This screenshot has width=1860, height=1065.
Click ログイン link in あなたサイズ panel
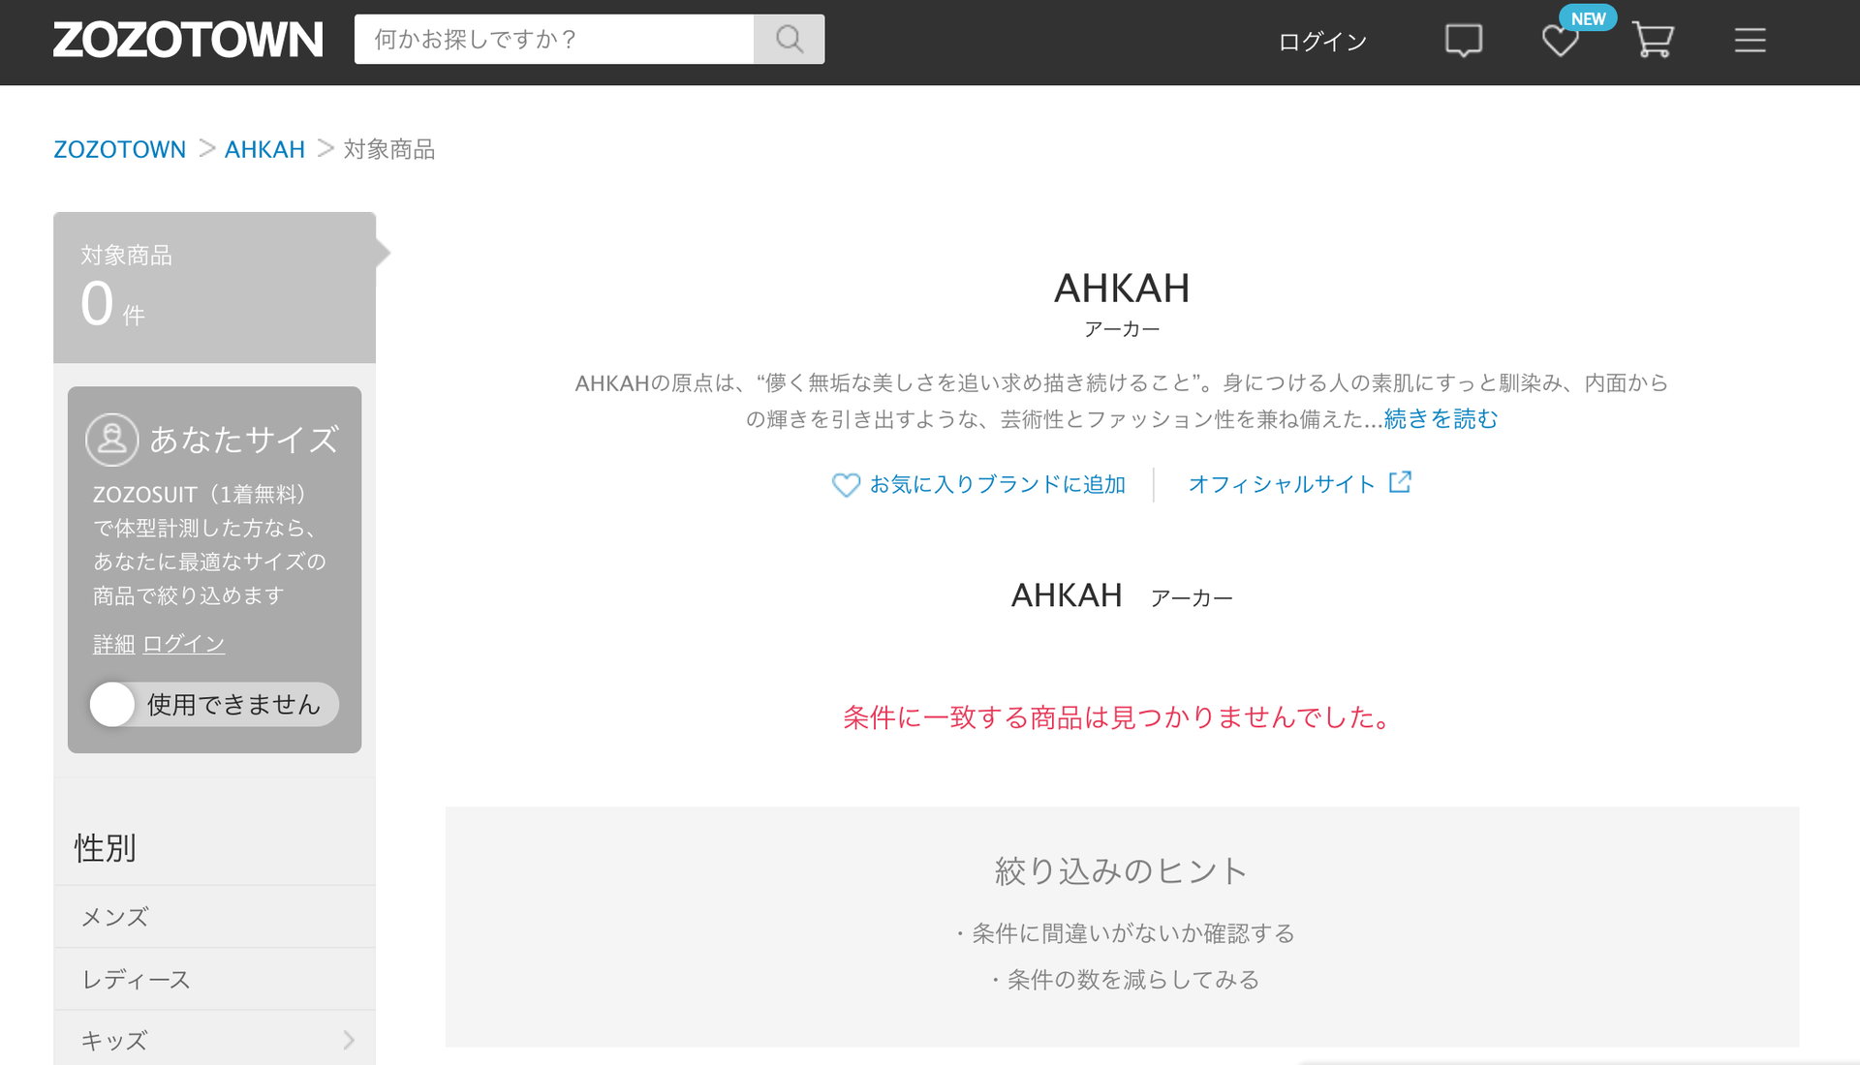[x=184, y=644]
